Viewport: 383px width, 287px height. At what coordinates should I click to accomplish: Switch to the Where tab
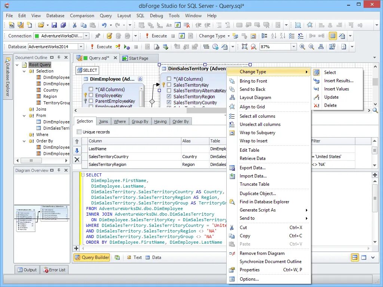coord(120,121)
